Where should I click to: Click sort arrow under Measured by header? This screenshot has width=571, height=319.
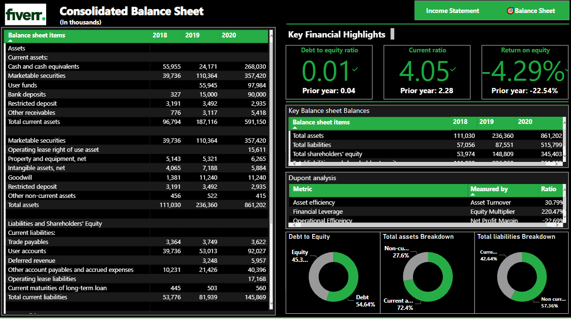click(472, 195)
